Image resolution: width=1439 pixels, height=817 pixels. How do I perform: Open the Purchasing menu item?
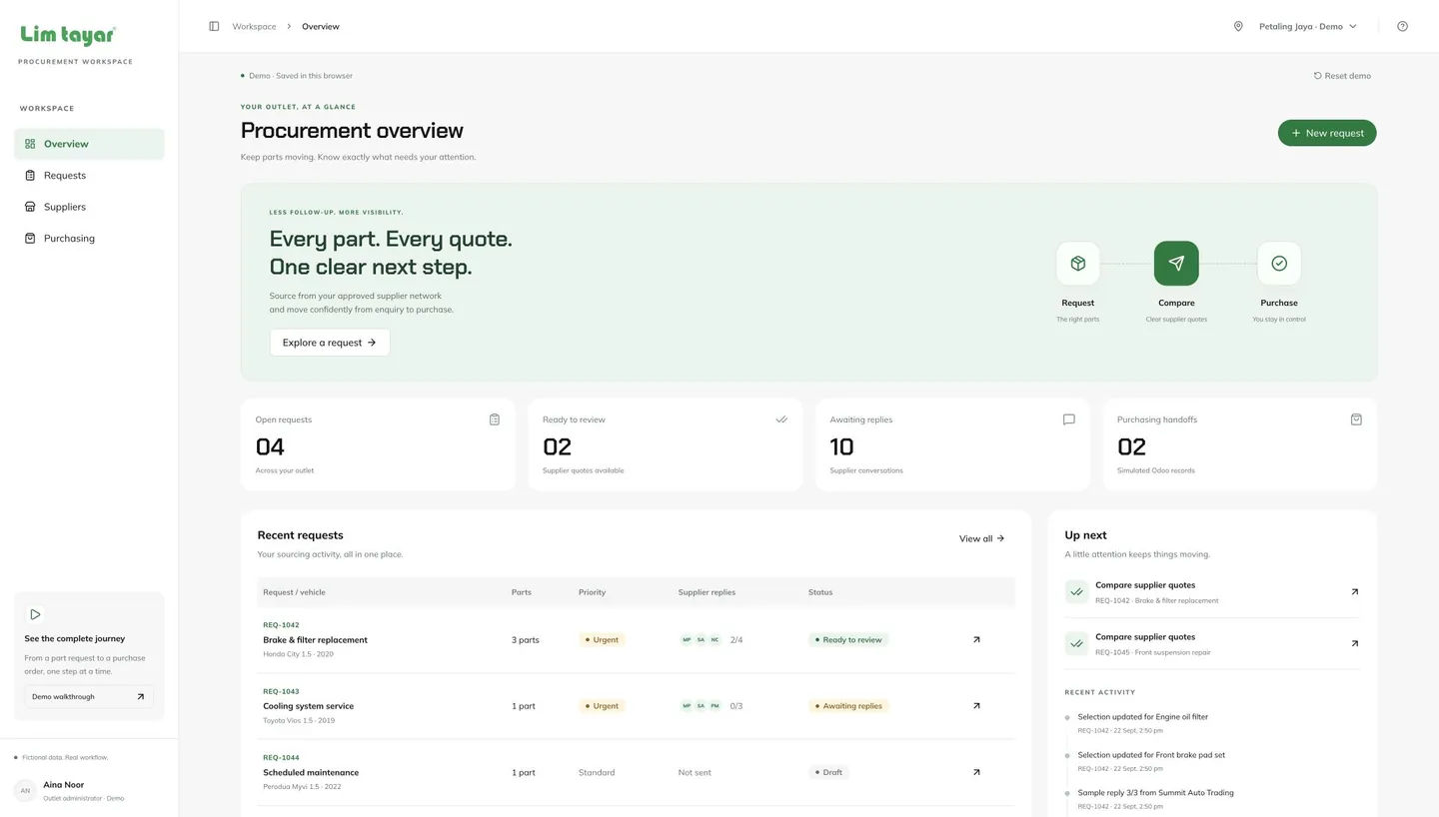tap(89, 238)
